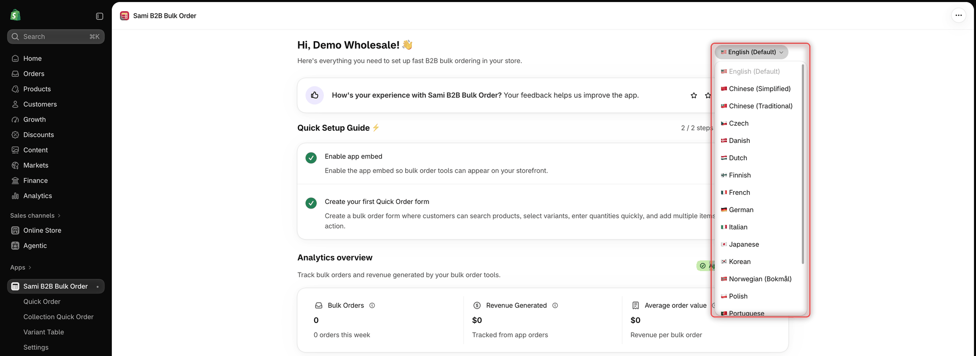Click the Enable app embed step title
Viewport: 976px width, 356px height.
(353, 157)
